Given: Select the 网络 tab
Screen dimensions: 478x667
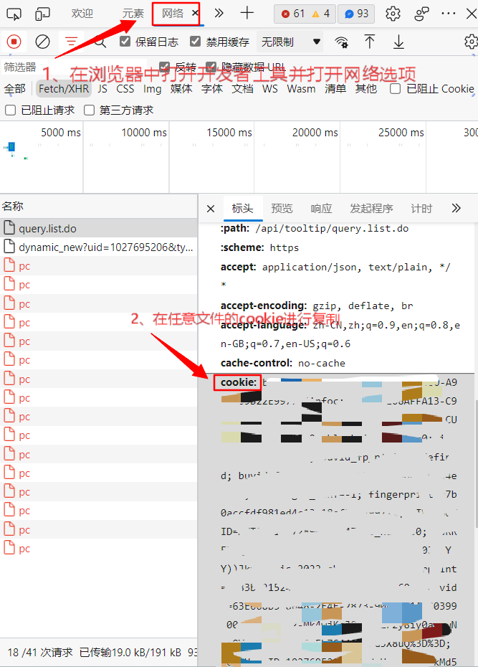Looking at the screenshot, I should pos(173,13).
